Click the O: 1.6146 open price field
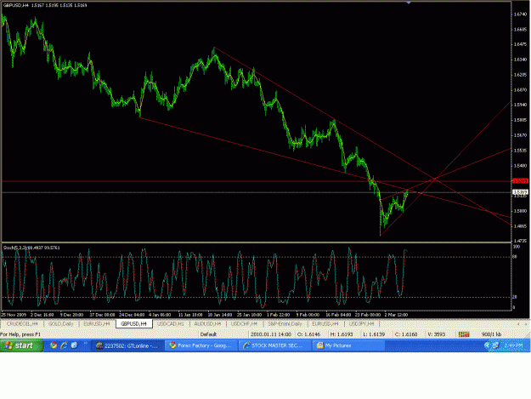The image size is (531, 399). pyautogui.click(x=308, y=334)
